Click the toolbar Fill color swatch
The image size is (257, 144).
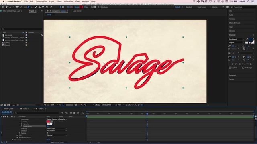pyautogui.click(x=71, y=7)
